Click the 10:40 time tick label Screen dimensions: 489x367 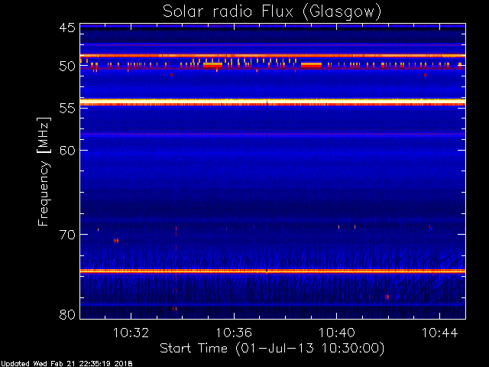(x=337, y=333)
